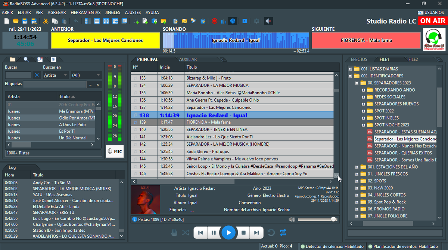
Task: Click the undo arrow in the toolbar
Action: coord(76,21)
